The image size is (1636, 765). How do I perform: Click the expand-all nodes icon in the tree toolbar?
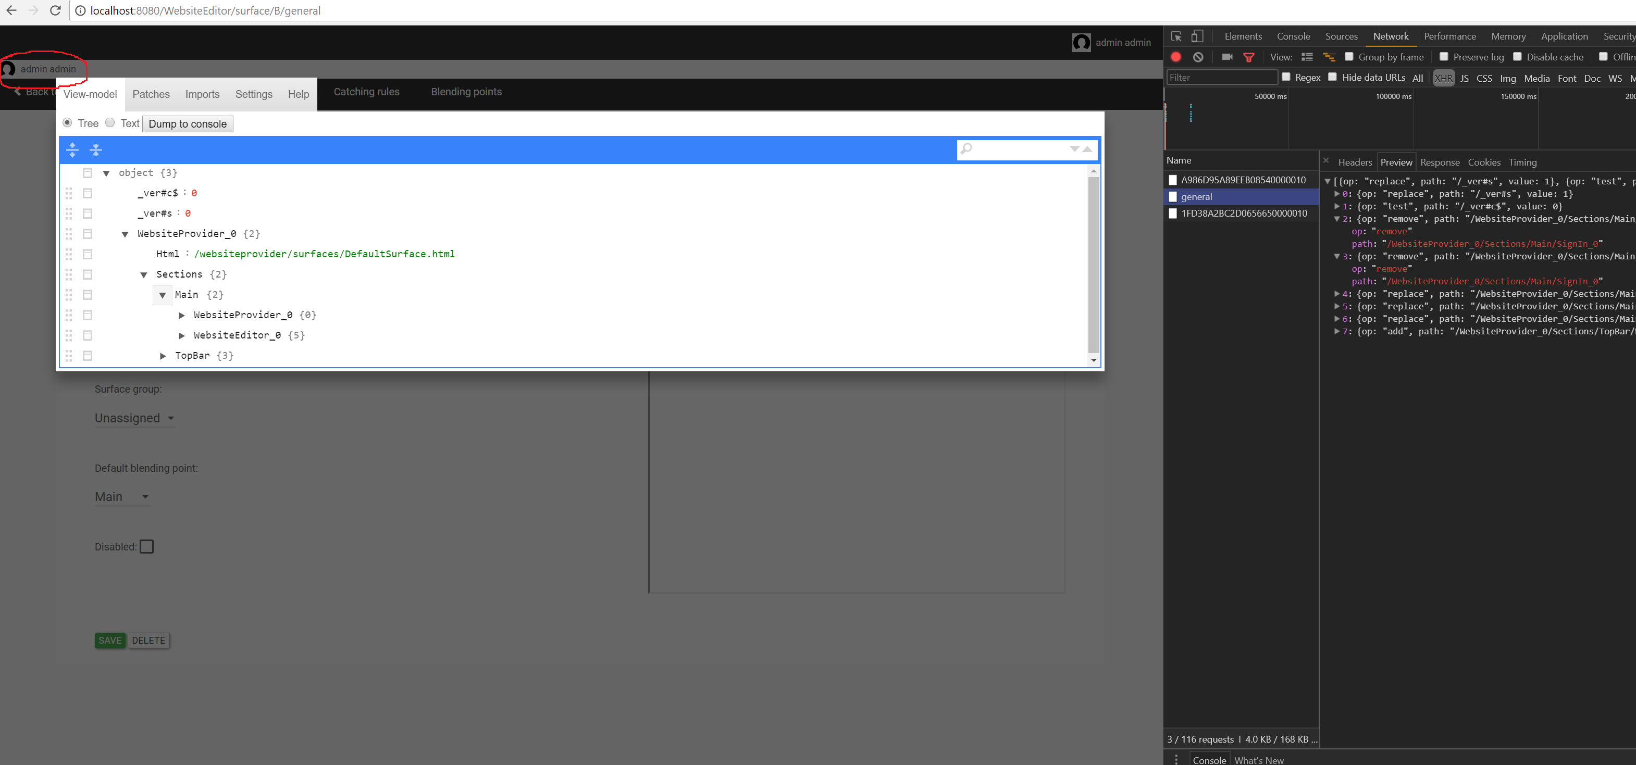click(72, 151)
